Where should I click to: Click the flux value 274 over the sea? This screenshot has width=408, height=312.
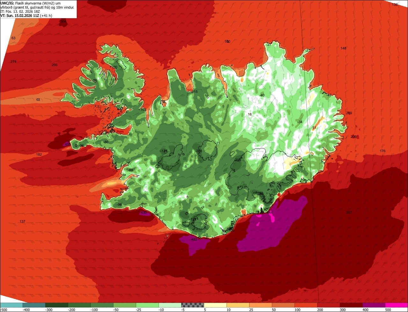click(x=13, y=62)
